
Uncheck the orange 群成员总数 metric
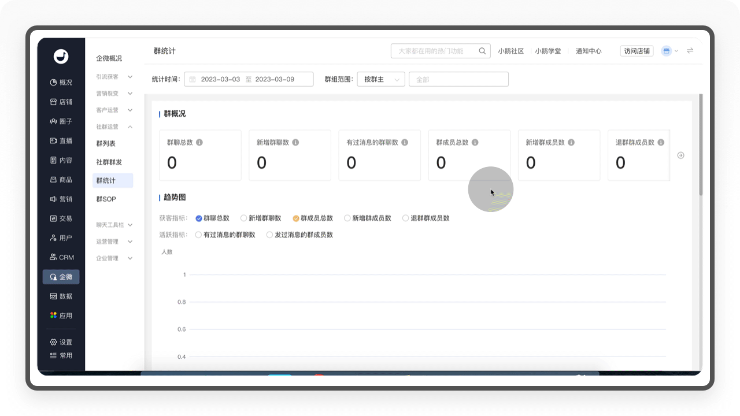[x=296, y=218]
